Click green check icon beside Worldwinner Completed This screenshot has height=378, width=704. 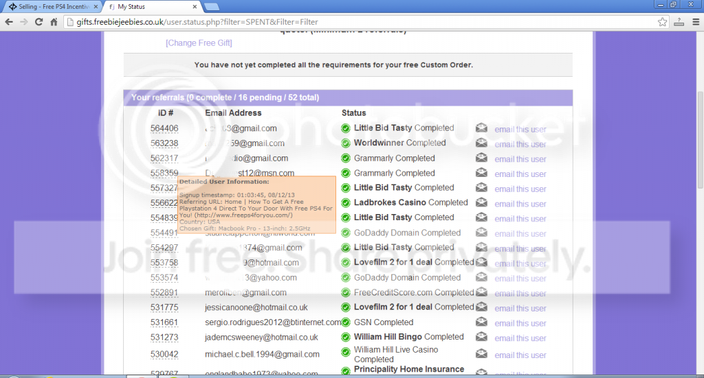click(346, 143)
